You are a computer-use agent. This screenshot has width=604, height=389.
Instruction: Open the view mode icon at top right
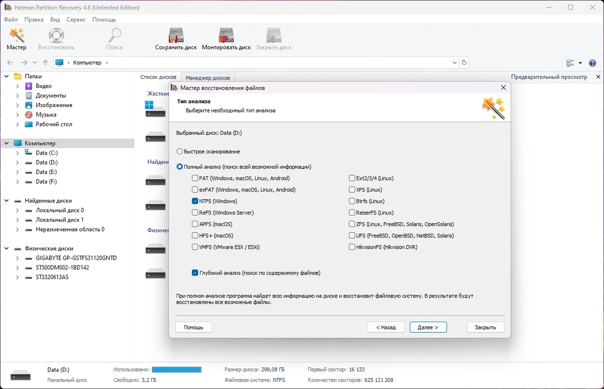pos(570,63)
